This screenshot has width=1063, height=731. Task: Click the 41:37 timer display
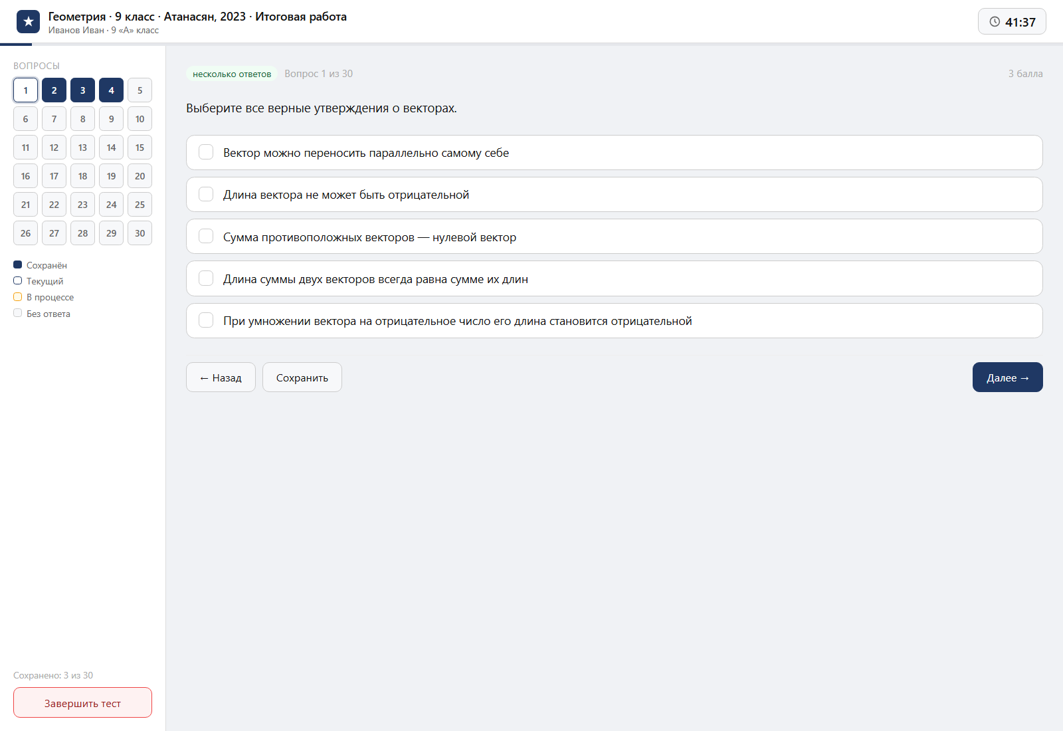(1012, 22)
